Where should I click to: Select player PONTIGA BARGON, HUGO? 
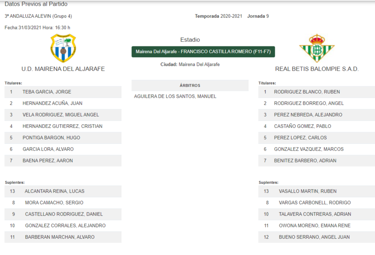[63, 138]
